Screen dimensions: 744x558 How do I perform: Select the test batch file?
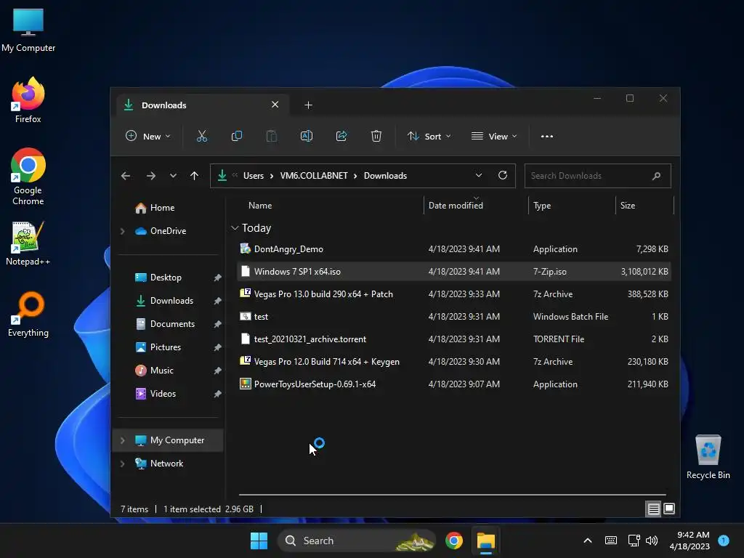453,317
